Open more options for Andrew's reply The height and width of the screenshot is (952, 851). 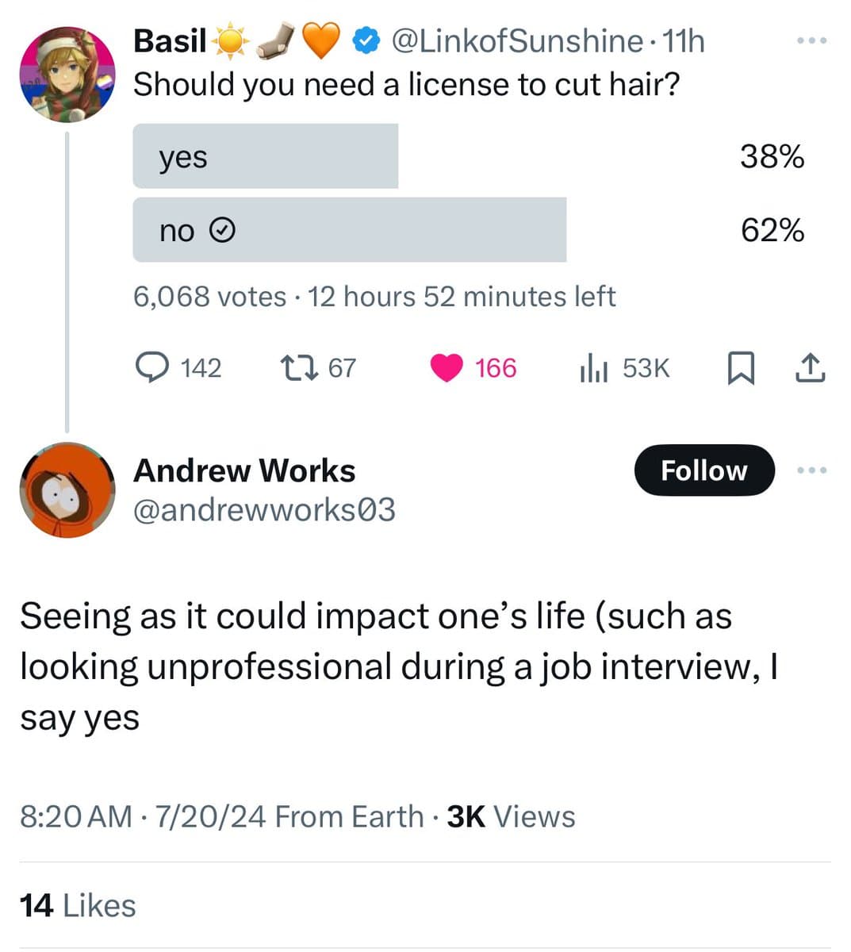[x=812, y=470]
